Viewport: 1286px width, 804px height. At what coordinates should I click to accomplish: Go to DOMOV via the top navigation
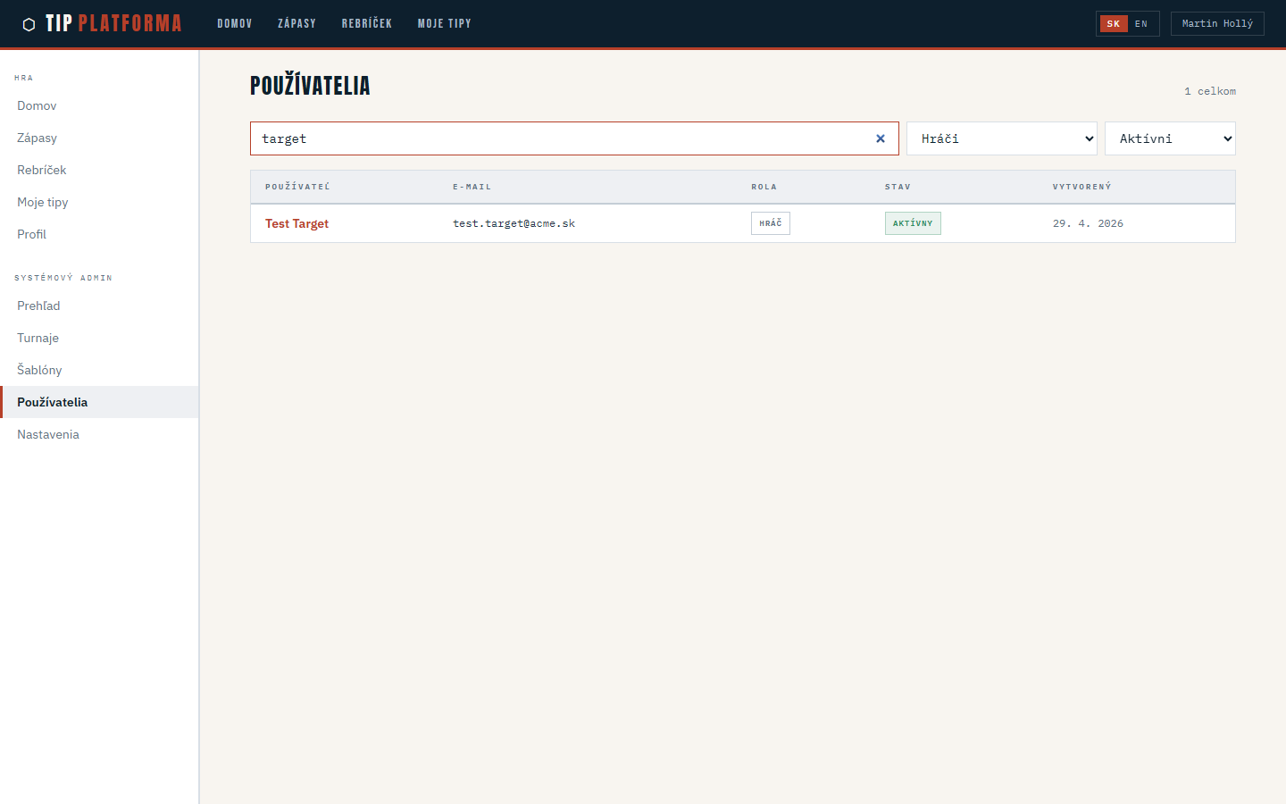[235, 23]
